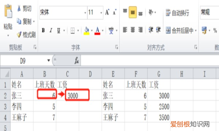Open clipboard group dialog launcher
The width and height of the screenshot is (219, 131).
click(35, 47)
